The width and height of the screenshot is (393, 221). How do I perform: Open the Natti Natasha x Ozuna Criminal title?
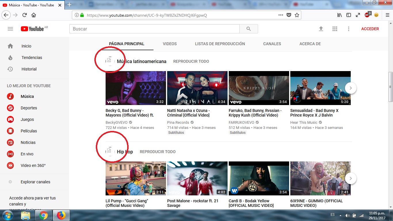point(188,113)
